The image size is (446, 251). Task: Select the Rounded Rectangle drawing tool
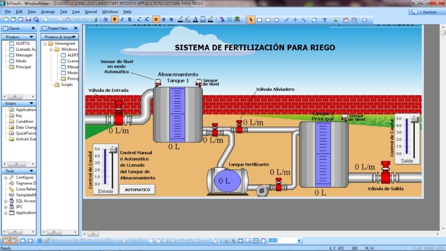click(x=268, y=20)
